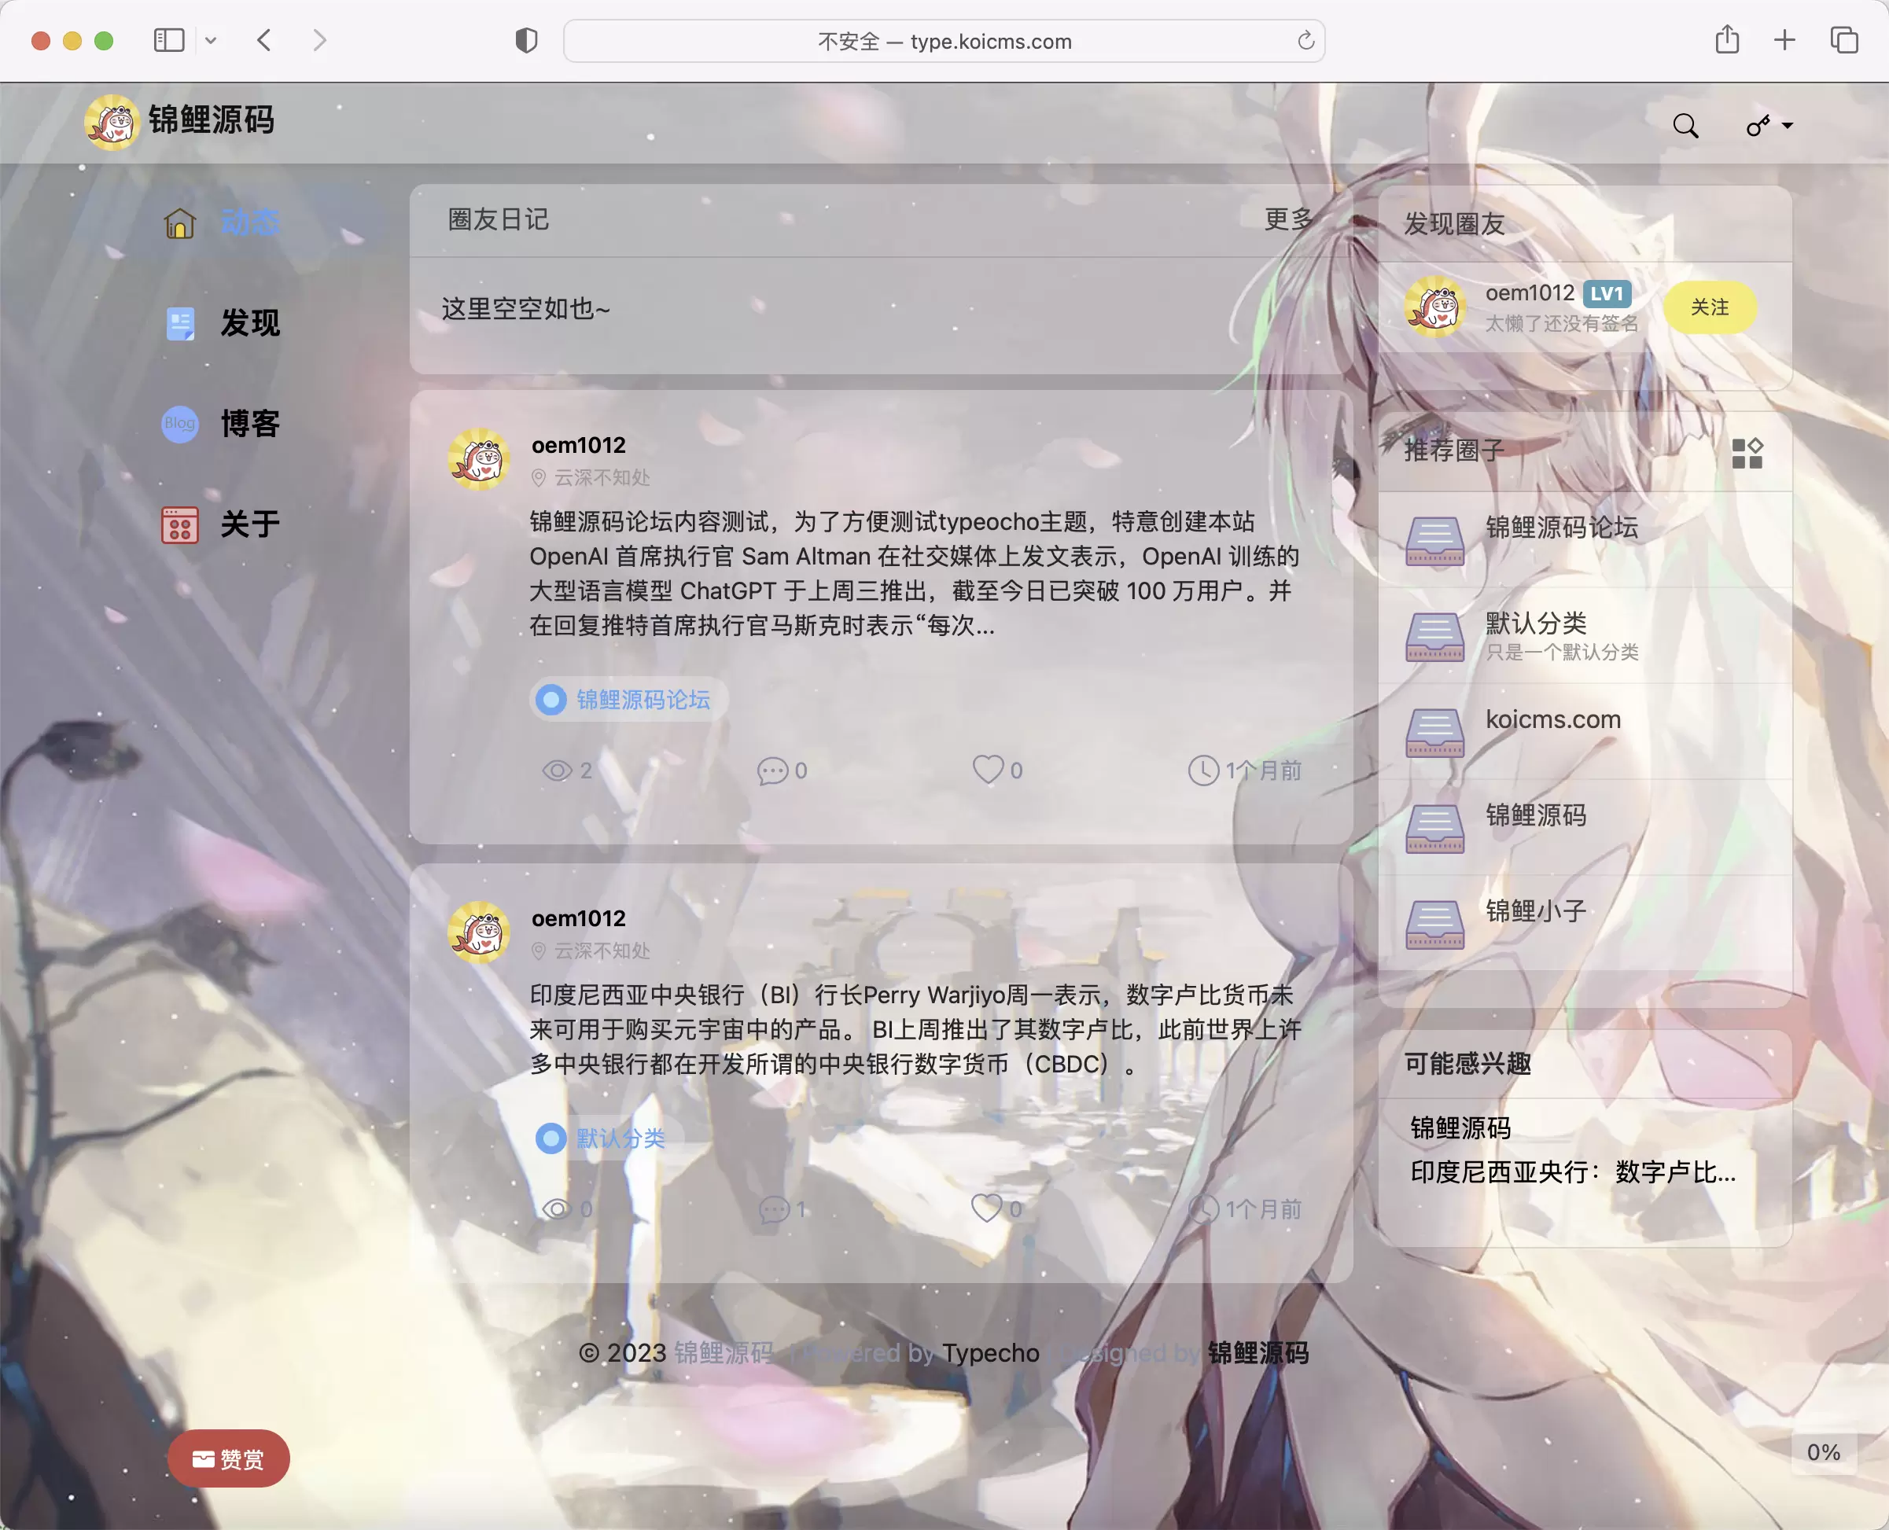
Task: Open oem1012 avatar in 发现圈友
Action: [1434, 307]
